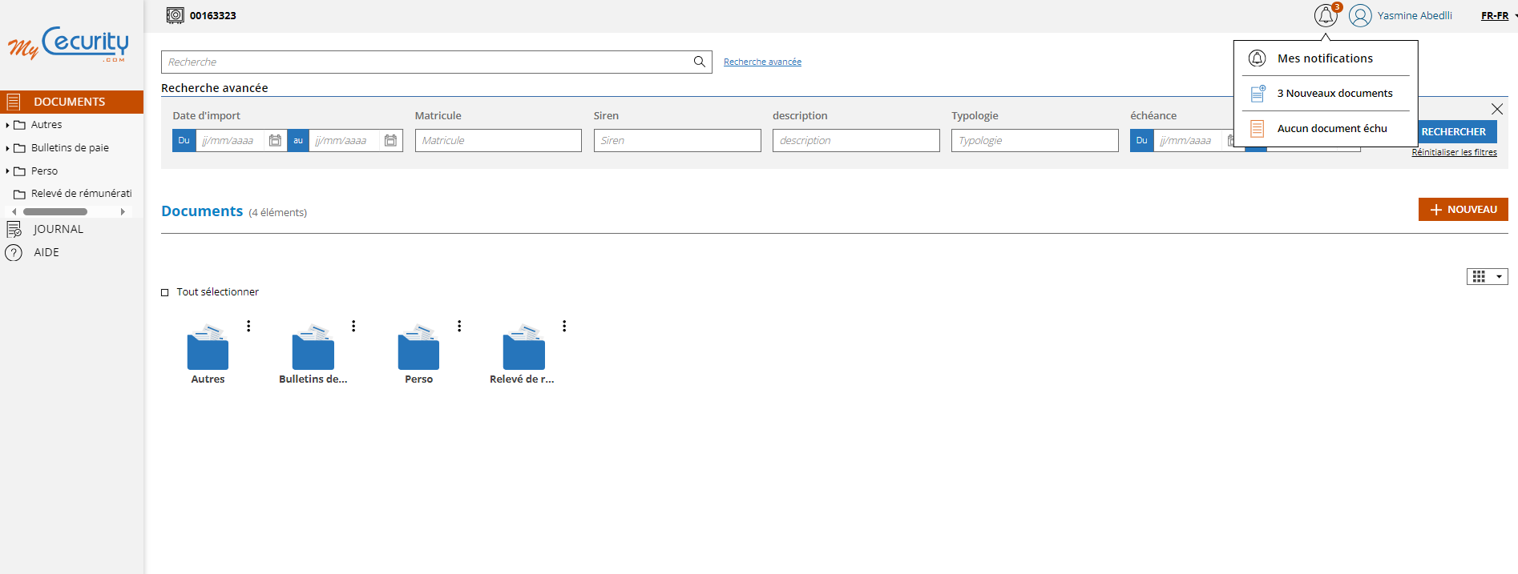
Task: Check the Tout sélectionner checkbox
Action: coord(165,293)
